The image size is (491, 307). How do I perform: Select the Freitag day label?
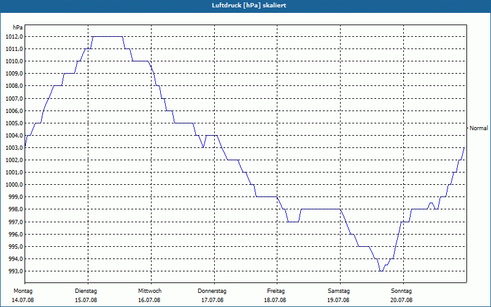tap(276, 291)
